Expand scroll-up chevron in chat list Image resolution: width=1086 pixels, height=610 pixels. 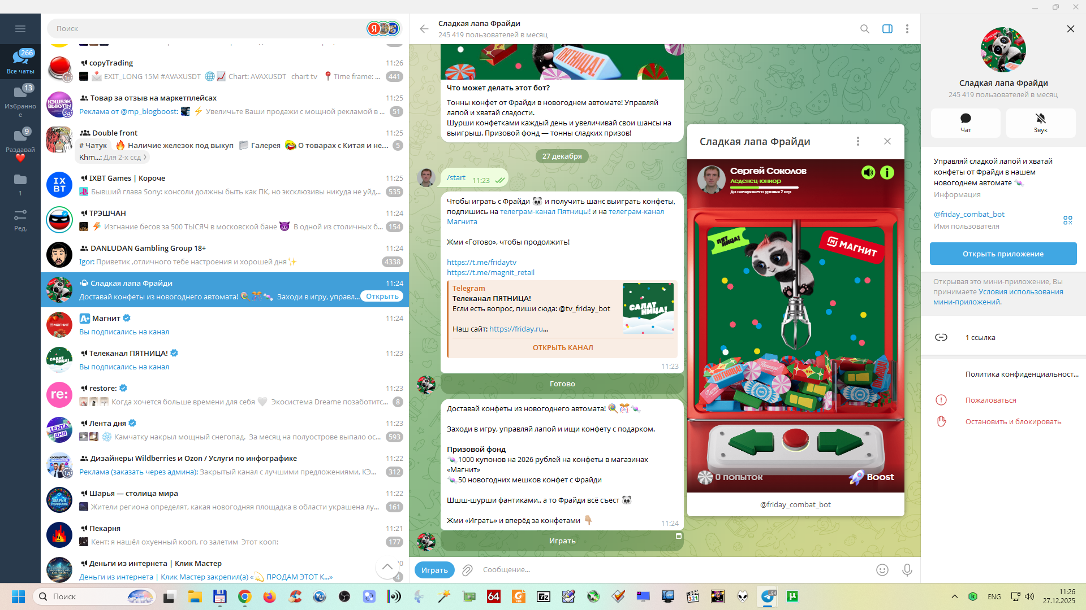[x=387, y=567]
